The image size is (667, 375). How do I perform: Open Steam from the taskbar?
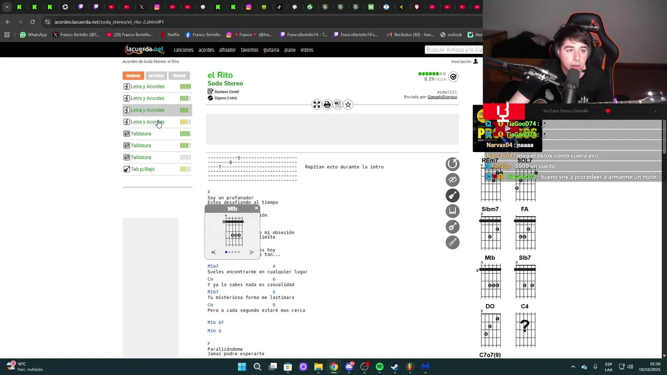[x=394, y=367]
